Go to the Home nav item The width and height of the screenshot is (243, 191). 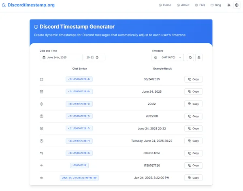(165, 5)
